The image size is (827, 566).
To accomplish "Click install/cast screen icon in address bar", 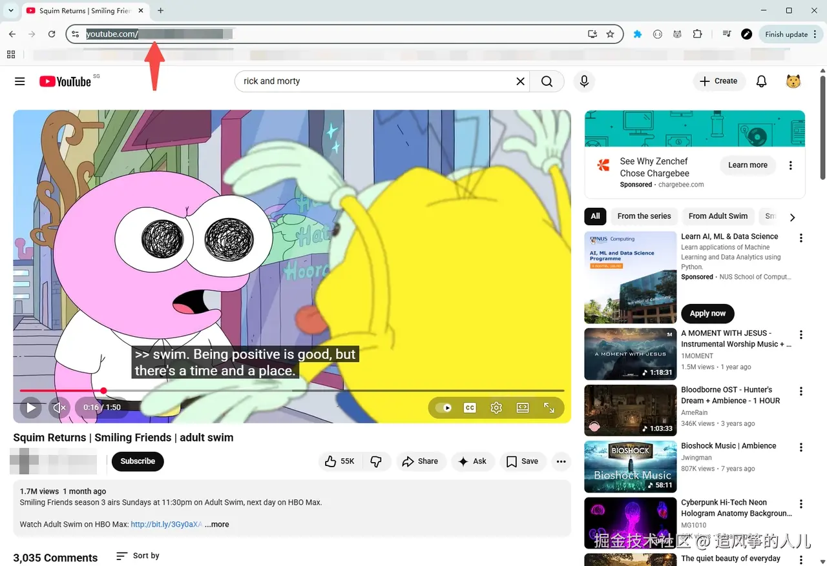I will point(592,34).
